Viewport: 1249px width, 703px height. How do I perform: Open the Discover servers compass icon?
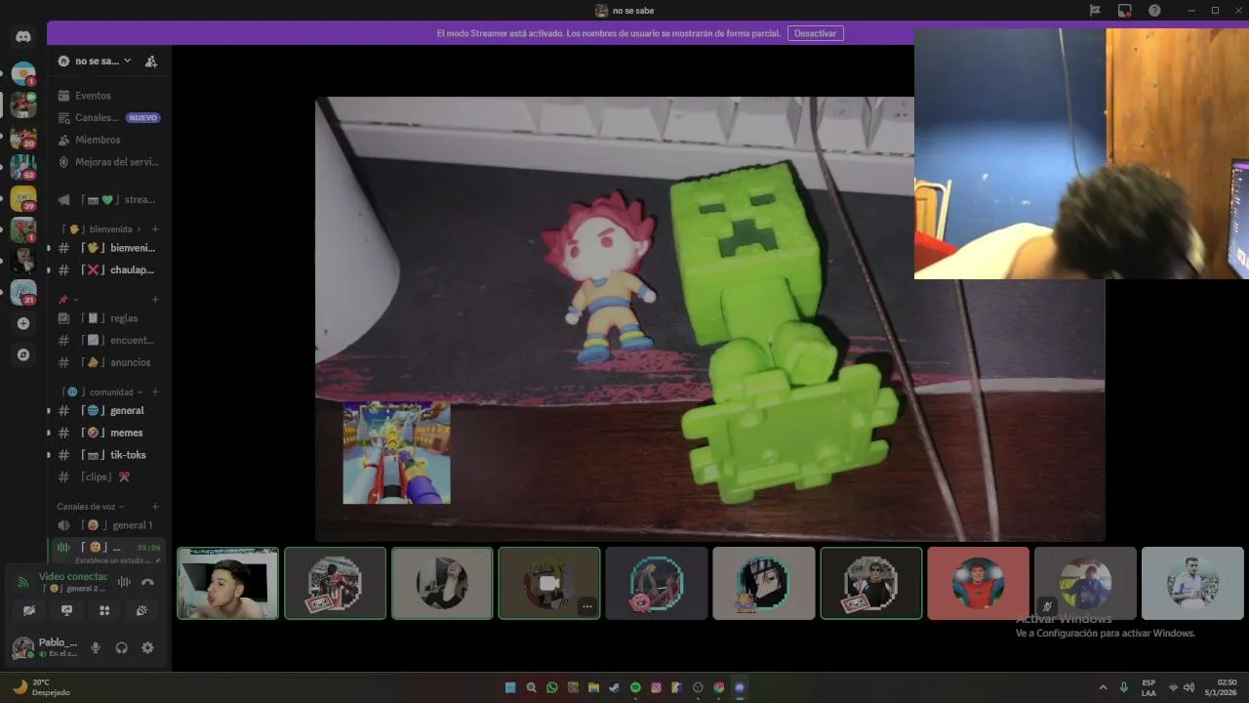[x=23, y=354]
